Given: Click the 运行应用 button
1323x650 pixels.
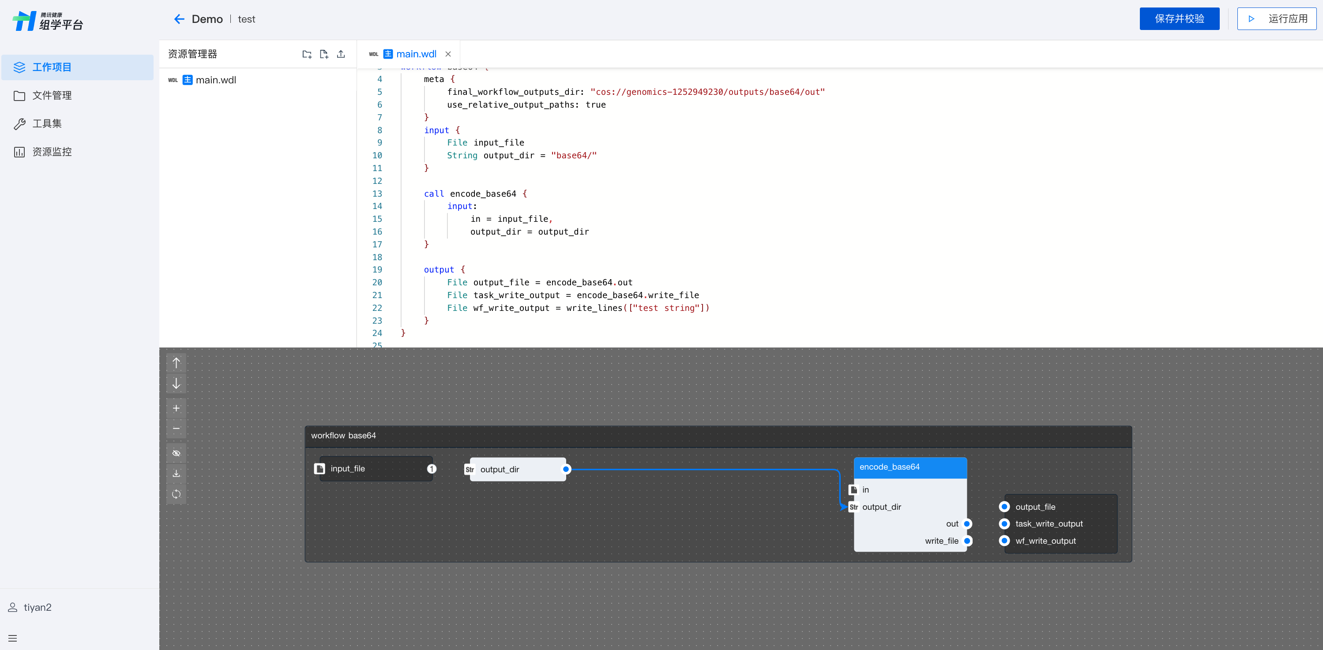Looking at the screenshot, I should [1276, 19].
